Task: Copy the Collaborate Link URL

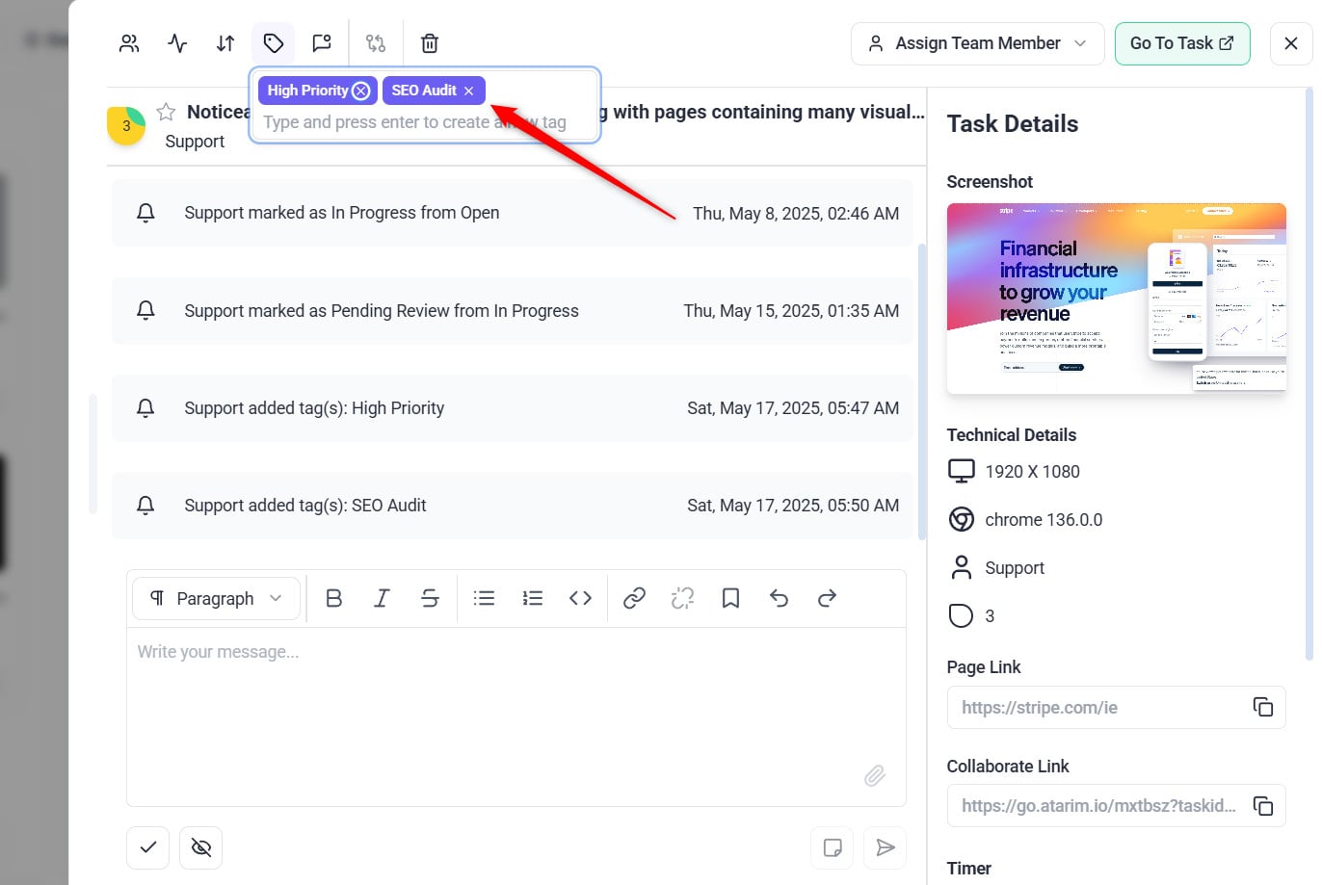Action: tap(1262, 805)
